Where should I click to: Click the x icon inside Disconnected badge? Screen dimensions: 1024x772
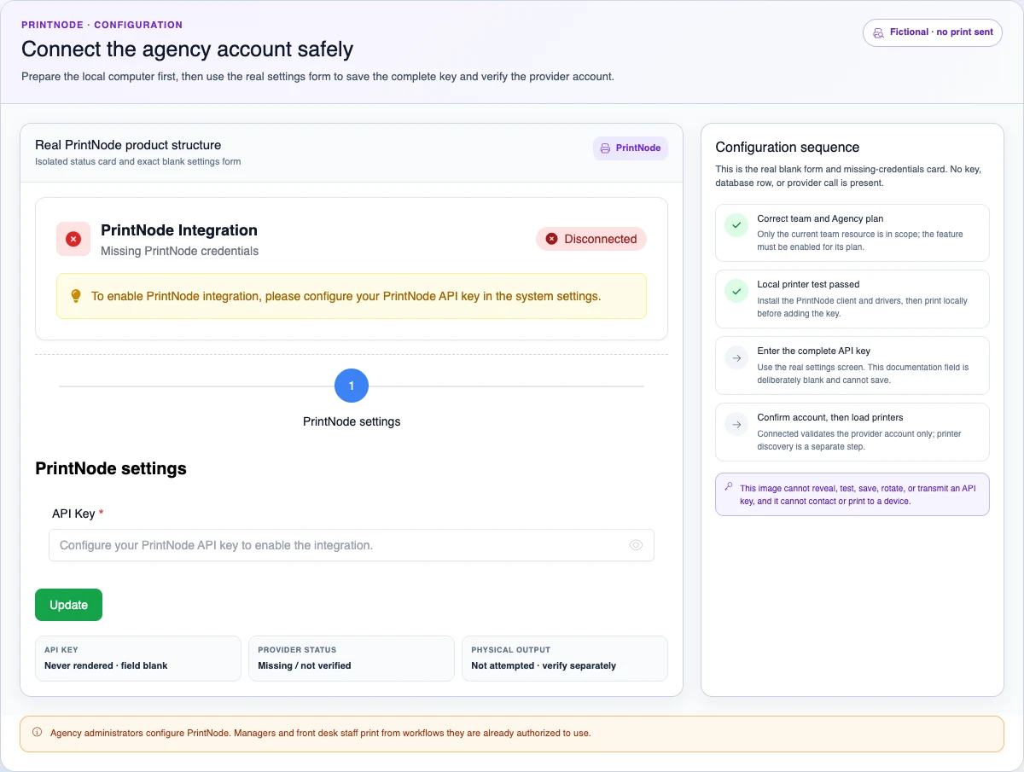[551, 239]
